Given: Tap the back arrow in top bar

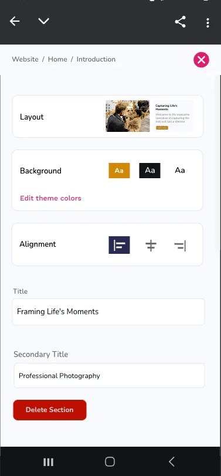Looking at the screenshot, I should coord(15,21).
